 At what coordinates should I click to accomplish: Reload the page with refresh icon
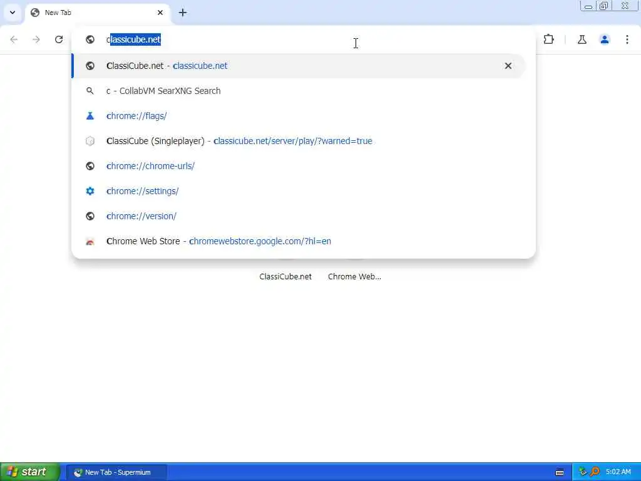point(59,39)
